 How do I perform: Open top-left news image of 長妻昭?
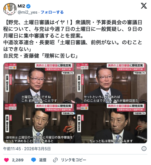[x=39, y=83]
